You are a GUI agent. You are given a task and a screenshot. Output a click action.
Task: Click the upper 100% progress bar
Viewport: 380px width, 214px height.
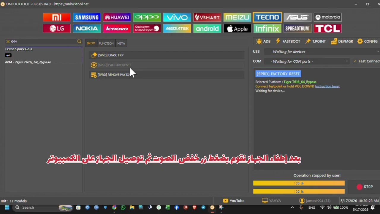tap(299, 183)
